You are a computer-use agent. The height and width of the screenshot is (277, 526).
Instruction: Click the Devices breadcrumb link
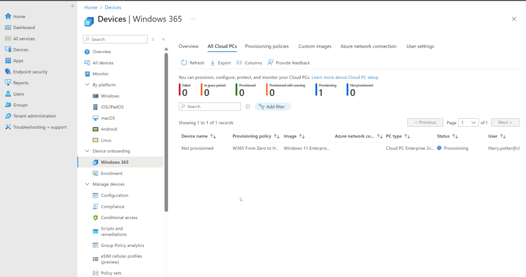(113, 8)
